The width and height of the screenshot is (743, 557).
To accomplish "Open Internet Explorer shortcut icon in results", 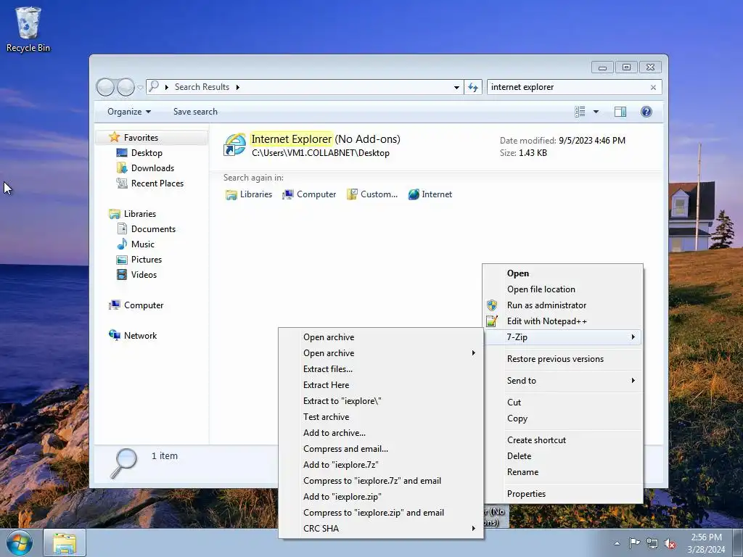I will tap(235, 145).
